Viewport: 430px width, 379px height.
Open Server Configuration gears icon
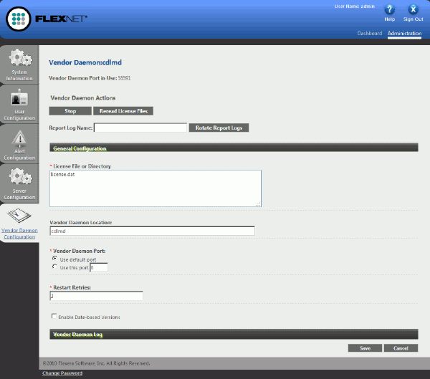[20, 176]
